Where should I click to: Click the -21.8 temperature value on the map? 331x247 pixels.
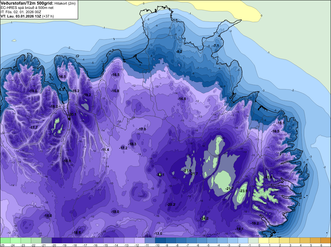click(x=268, y=177)
